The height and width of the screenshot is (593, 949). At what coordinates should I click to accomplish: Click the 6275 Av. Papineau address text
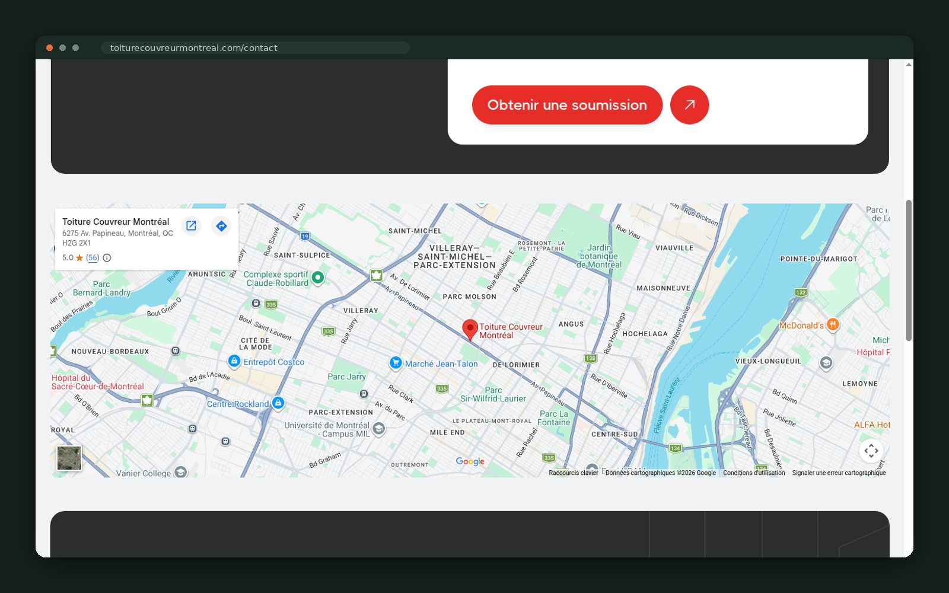117,238
